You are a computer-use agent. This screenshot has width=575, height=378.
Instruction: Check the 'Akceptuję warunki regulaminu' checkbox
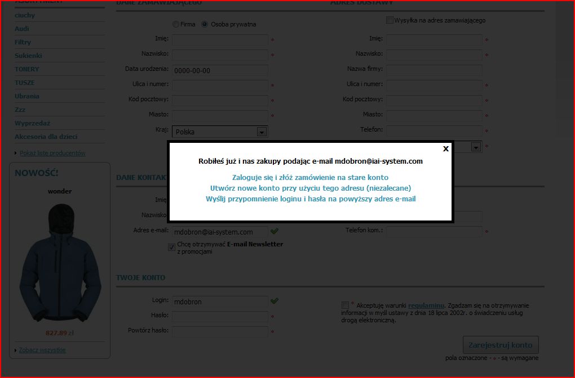(x=345, y=305)
